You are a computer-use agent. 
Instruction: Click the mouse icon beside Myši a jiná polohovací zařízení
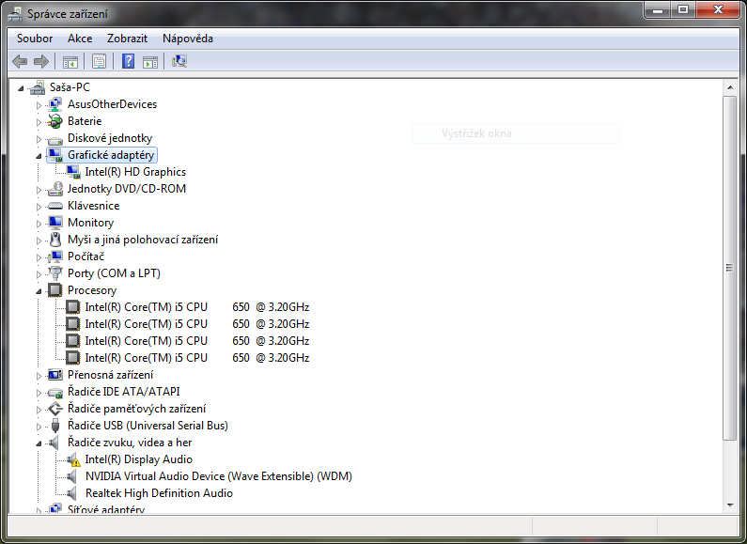tap(55, 240)
